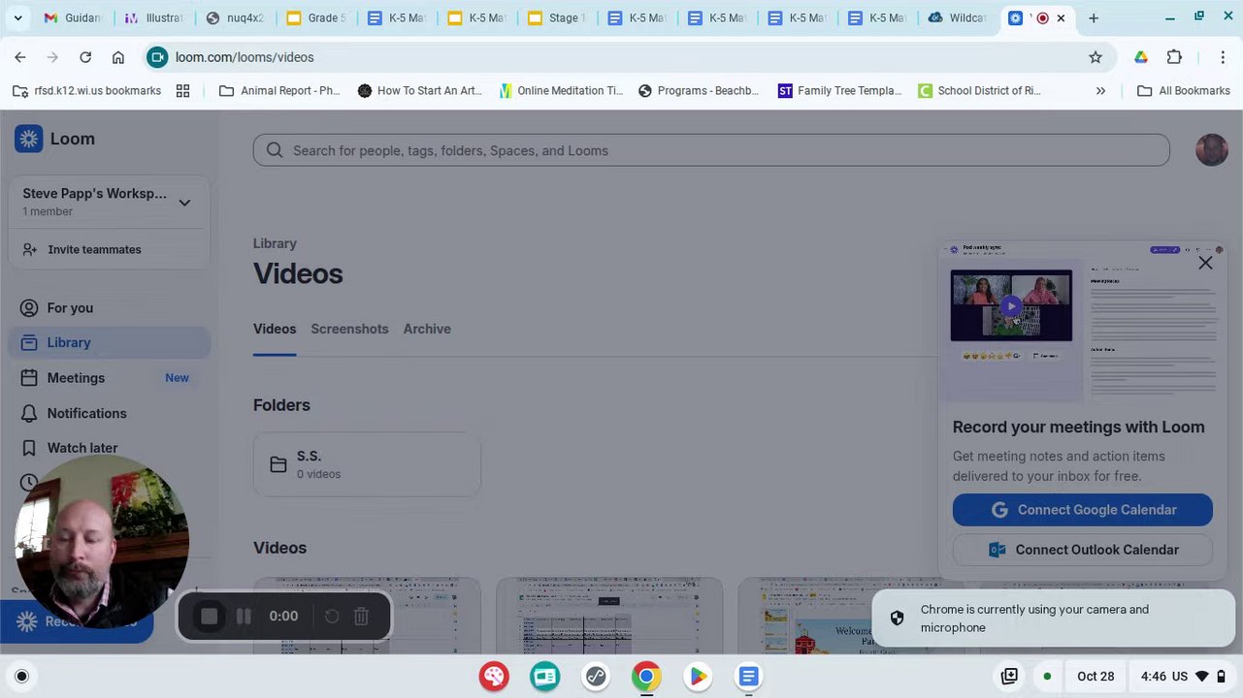Close the active Loom tab

pos(1061,18)
